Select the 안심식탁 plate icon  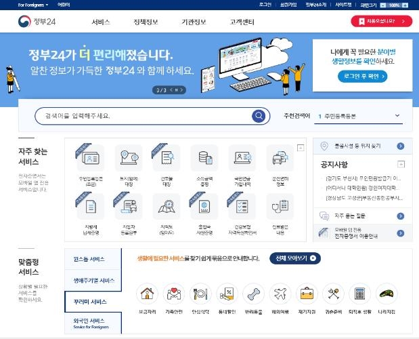pyautogui.click(x=200, y=294)
